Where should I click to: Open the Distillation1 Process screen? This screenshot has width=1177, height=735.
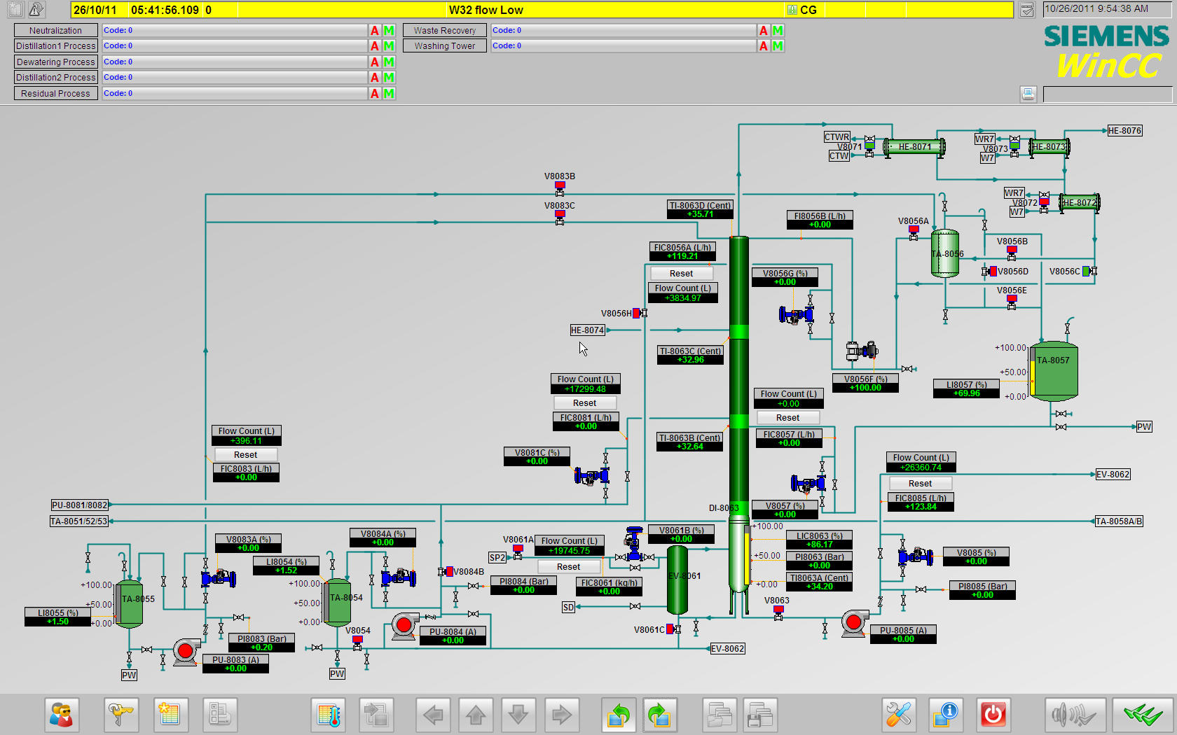(x=55, y=46)
